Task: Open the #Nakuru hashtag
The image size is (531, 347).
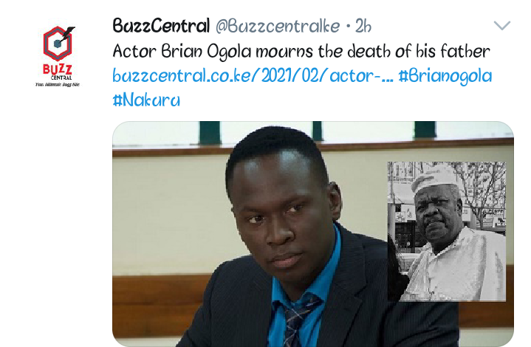Action: pyautogui.click(x=146, y=100)
